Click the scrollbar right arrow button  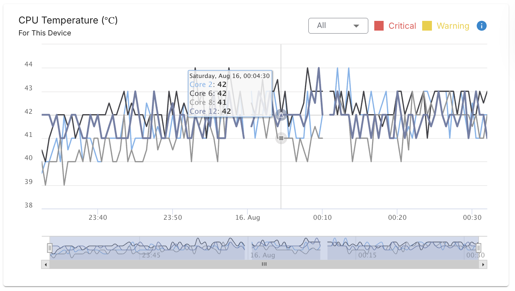click(483, 265)
